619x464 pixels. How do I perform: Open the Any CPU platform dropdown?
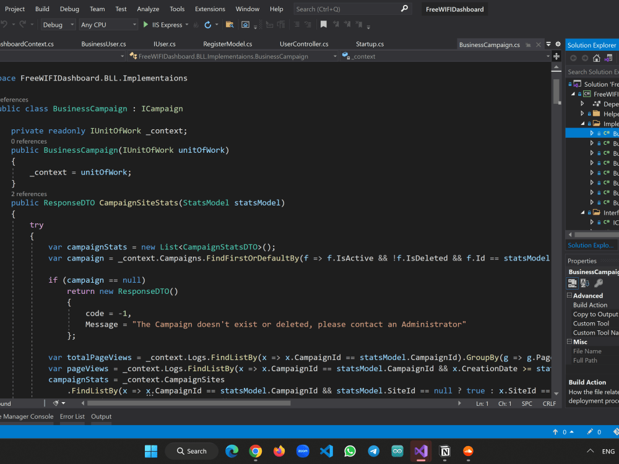point(108,25)
